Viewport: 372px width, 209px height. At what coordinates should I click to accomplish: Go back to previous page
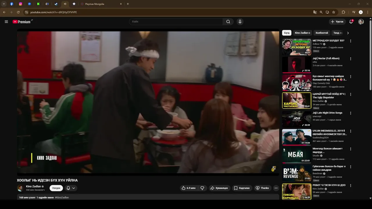coord(4,12)
